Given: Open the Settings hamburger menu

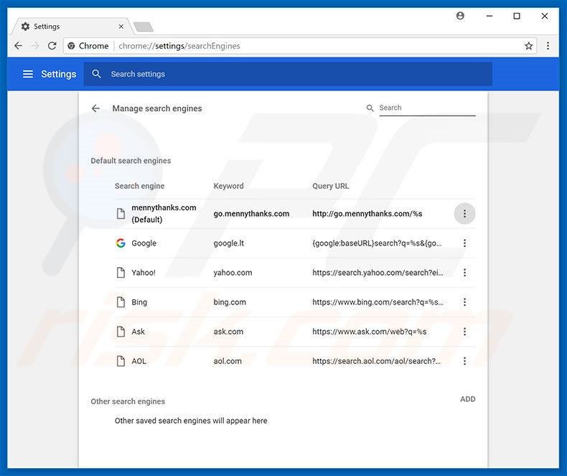Looking at the screenshot, I should coord(28,74).
